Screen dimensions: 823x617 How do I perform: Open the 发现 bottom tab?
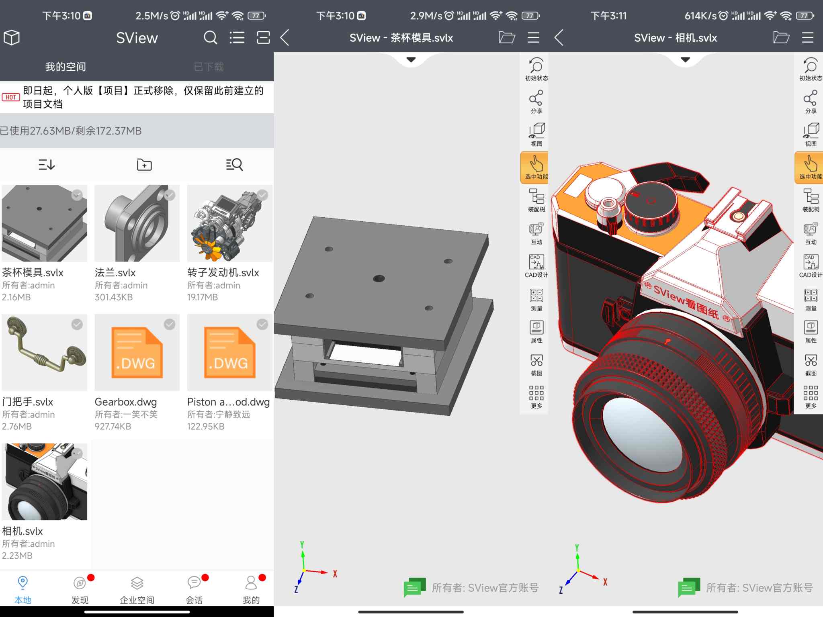(x=80, y=590)
